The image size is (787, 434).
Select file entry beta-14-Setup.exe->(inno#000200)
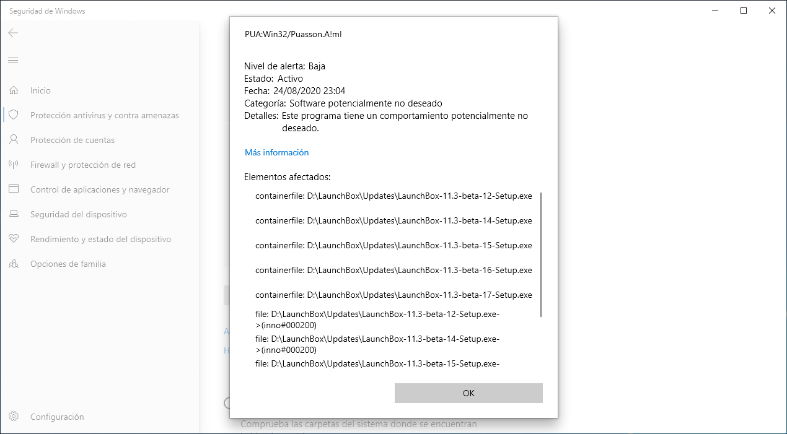377,345
